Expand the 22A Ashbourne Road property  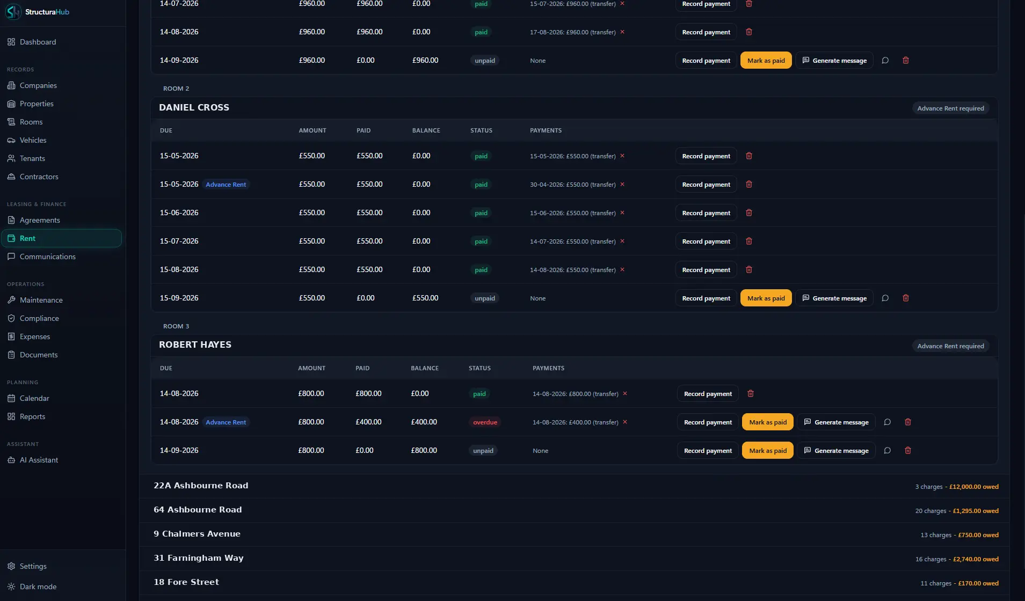[575, 486]
